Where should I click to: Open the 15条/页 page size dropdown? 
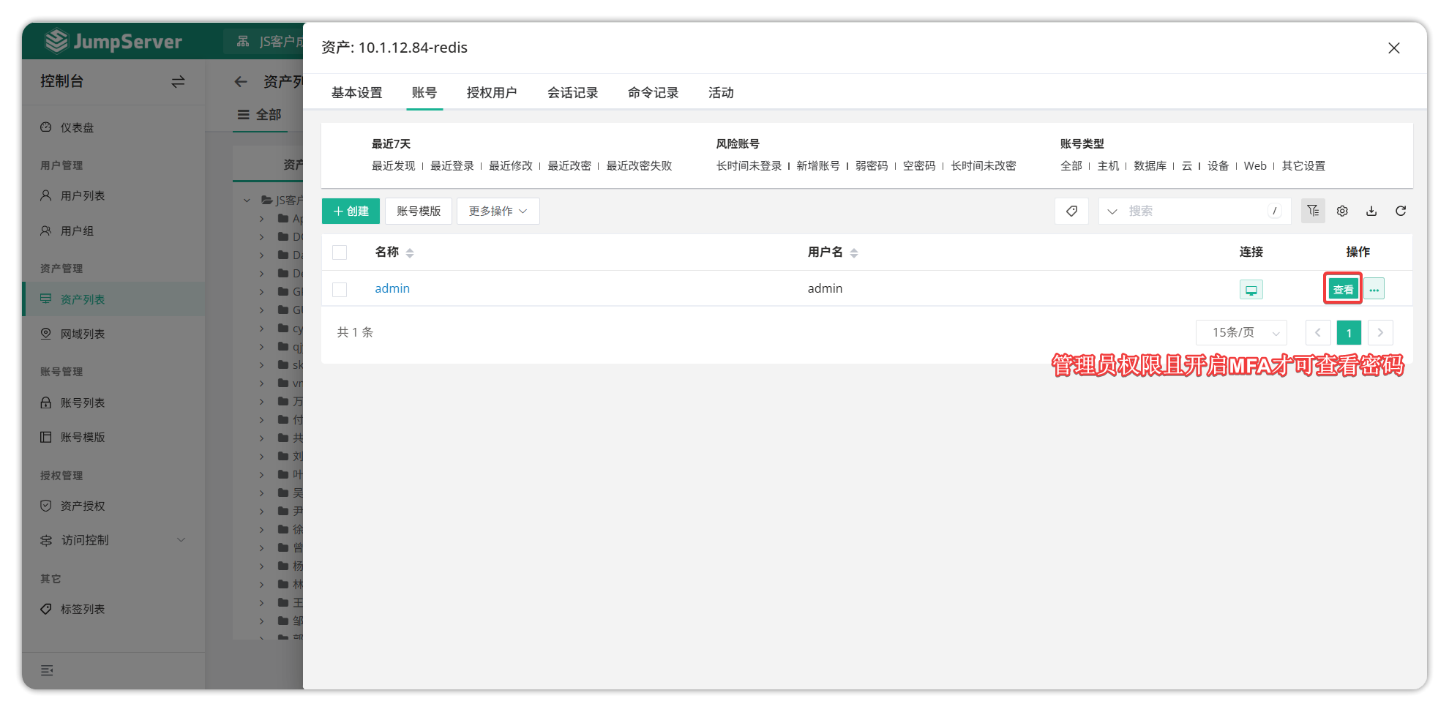tap(1241, 333)
